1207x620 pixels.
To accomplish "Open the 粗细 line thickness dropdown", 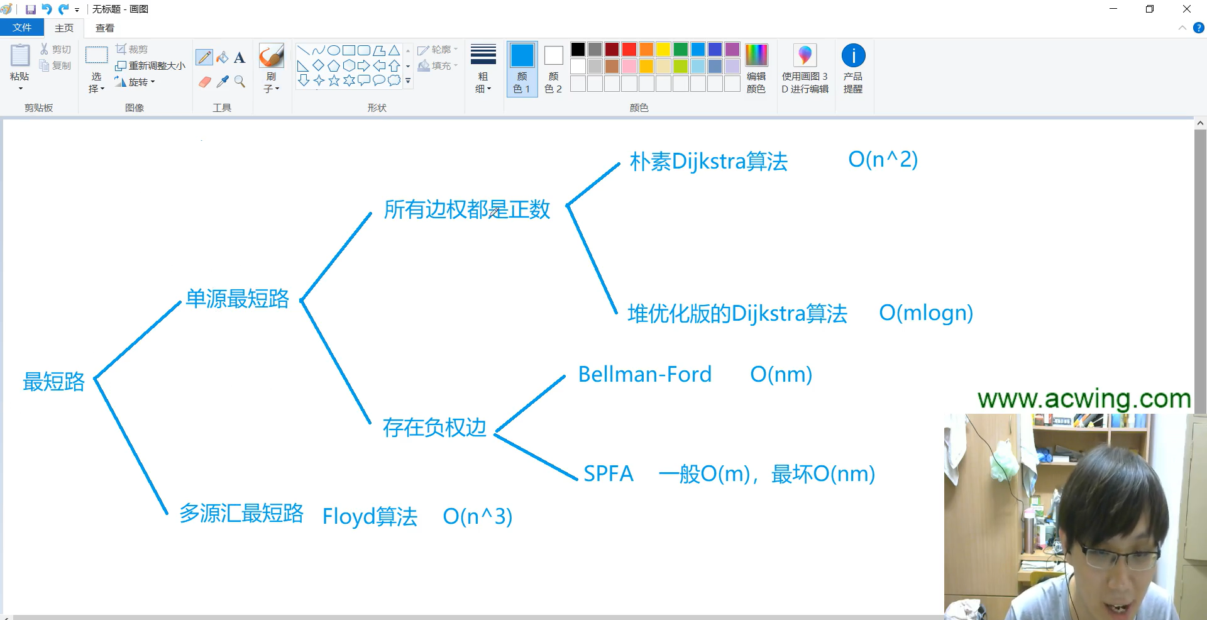I will pos(483,69).
